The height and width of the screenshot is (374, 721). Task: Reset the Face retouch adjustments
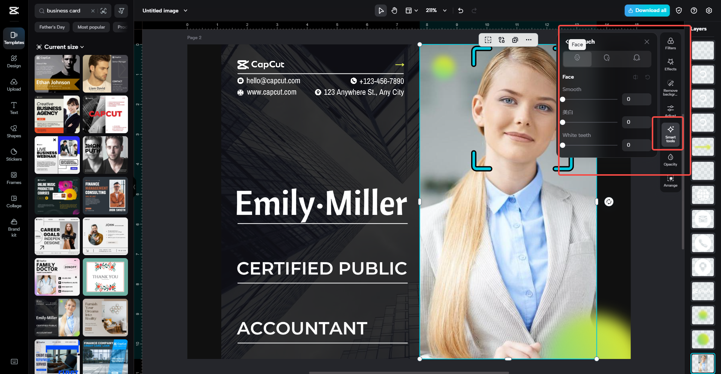point(647,77)
